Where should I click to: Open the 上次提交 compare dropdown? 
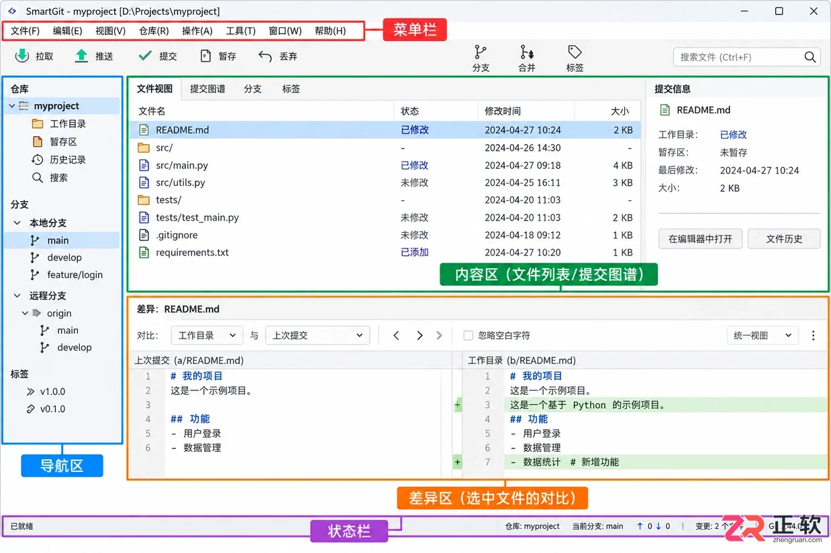pos(317,335)
